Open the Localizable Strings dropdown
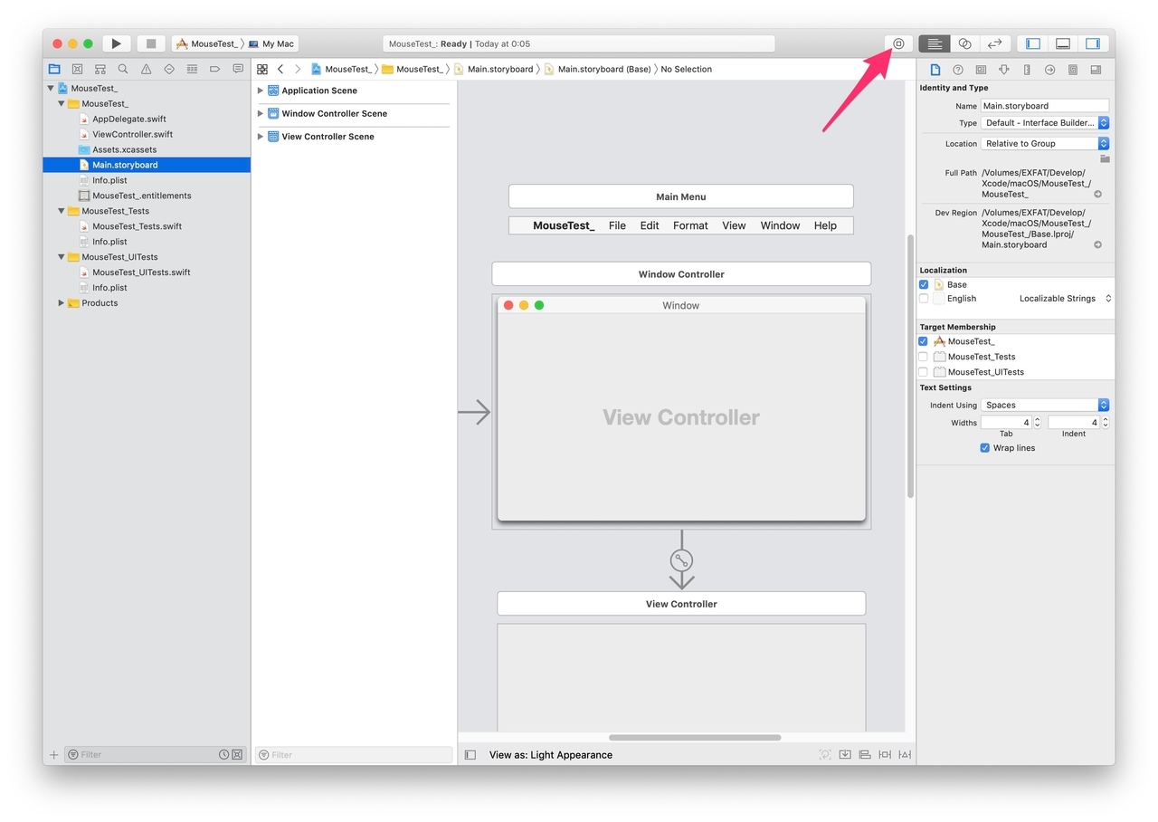 click(1066, 299)
